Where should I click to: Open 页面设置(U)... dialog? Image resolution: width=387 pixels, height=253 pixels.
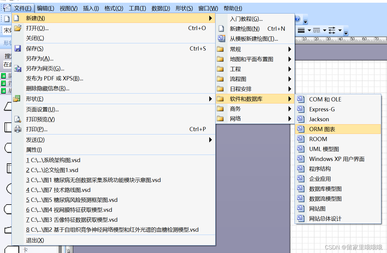pos(113,110)
